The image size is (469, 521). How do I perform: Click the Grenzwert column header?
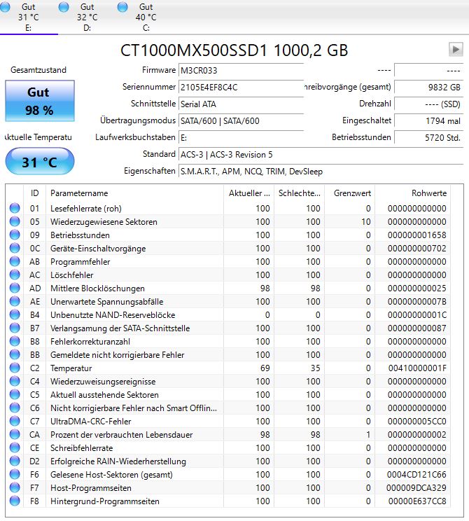click(349, 193)
